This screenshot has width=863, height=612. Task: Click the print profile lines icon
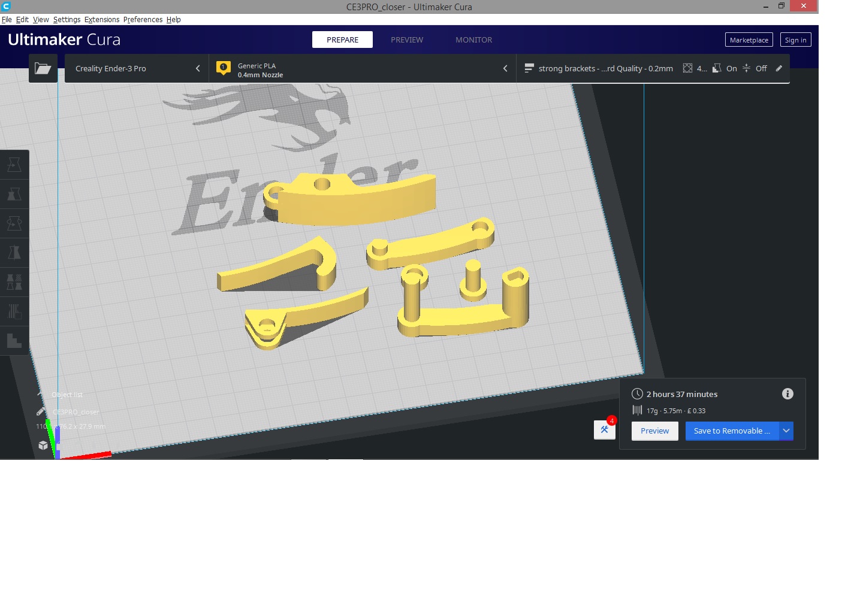[x=529, y=68]
